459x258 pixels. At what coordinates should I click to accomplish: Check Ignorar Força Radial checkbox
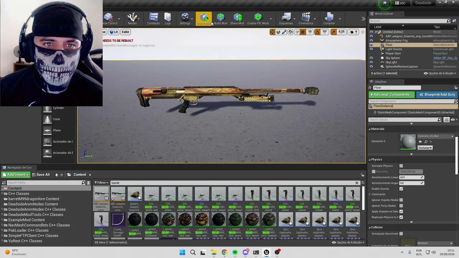[x=401, y=206]
